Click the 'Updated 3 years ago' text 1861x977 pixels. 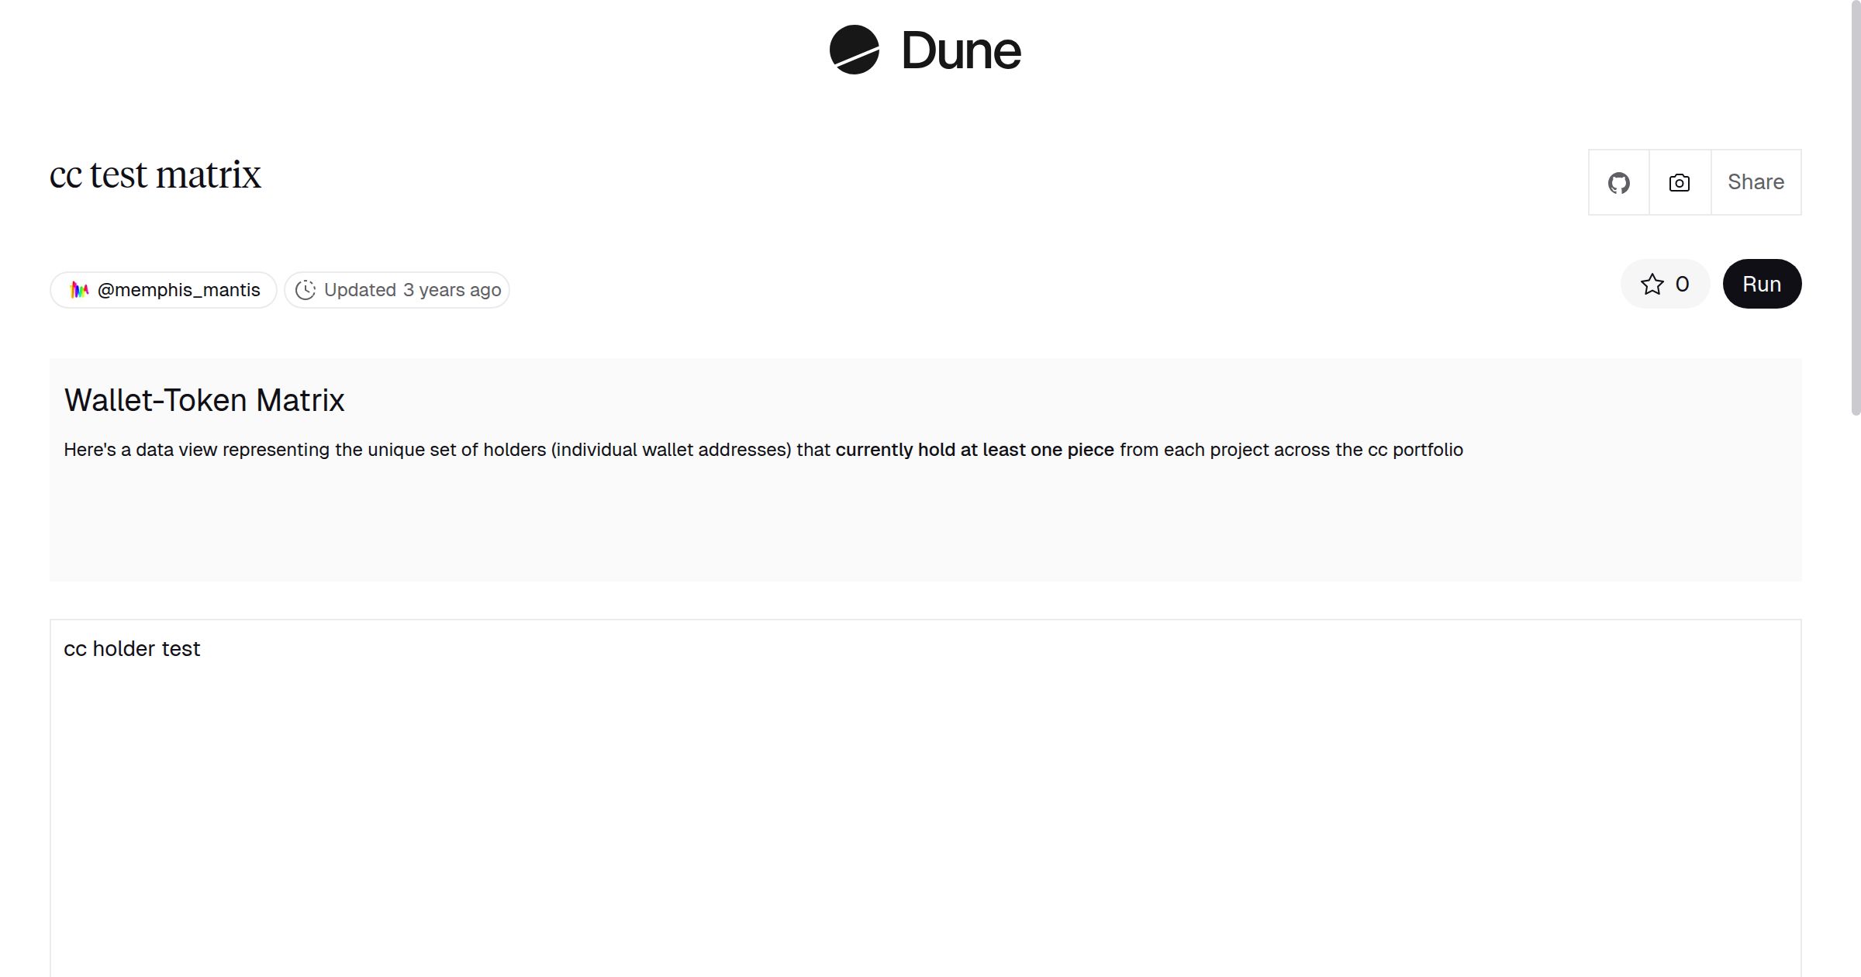[412, 290]
